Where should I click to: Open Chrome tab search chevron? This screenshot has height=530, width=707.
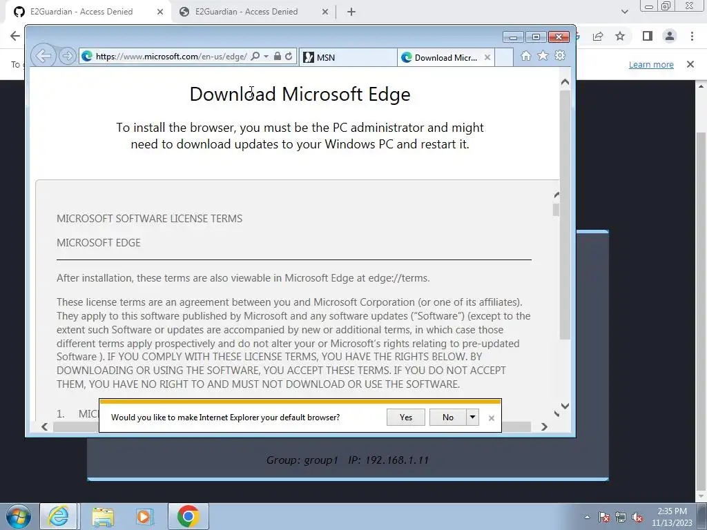click(624, 12)
